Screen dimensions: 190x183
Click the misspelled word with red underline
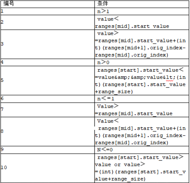click(x=169, y=78)
